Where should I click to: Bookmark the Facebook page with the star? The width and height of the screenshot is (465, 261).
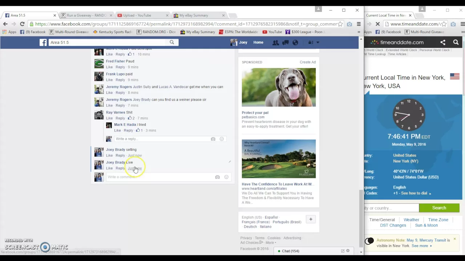(x=340, y=24)
